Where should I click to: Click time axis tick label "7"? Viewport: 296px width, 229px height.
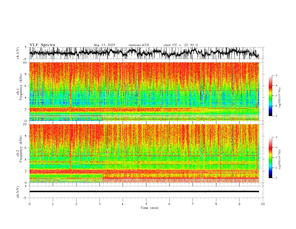(x=193, y=204)
